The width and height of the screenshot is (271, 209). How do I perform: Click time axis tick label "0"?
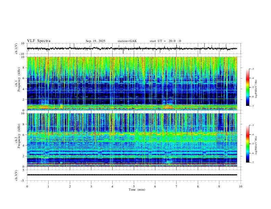pos(27,186)
